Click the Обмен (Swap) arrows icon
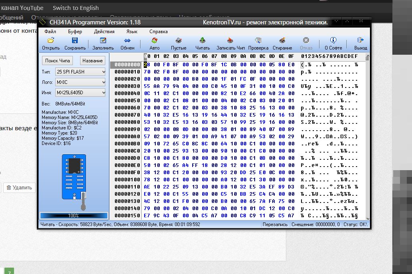This screenshot has width=412, height=274. pos(127,41)
